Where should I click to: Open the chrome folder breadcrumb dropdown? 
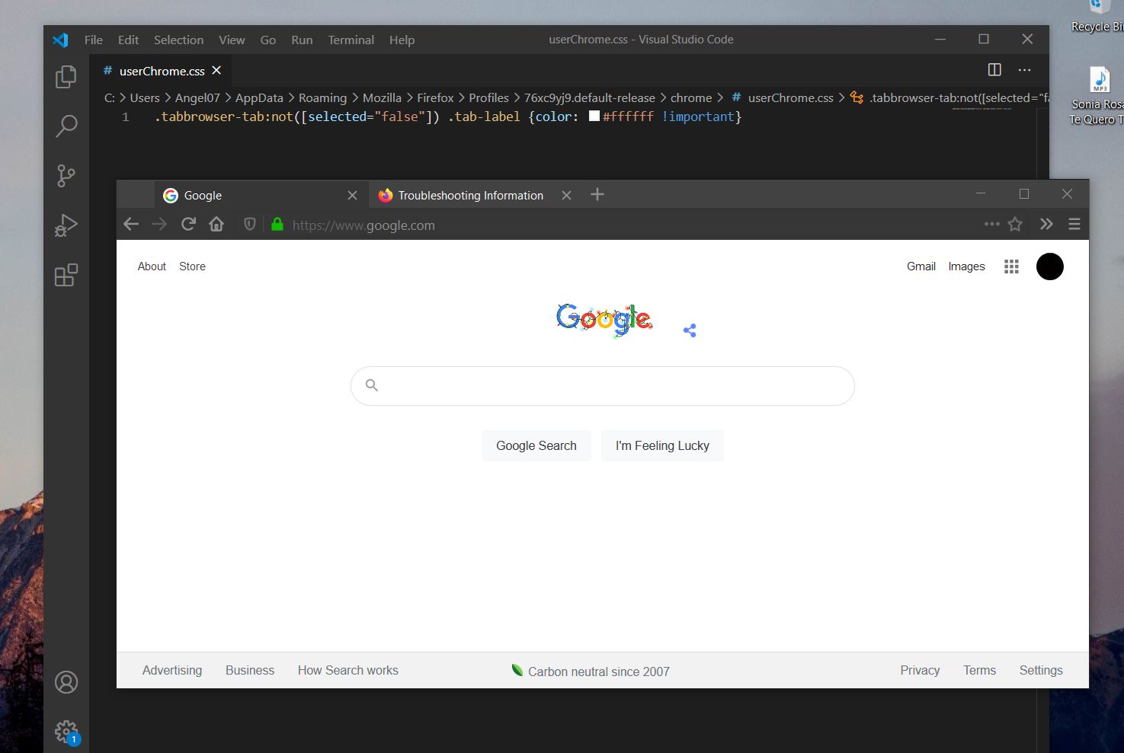pyautogui.click(x=690, y=97)
